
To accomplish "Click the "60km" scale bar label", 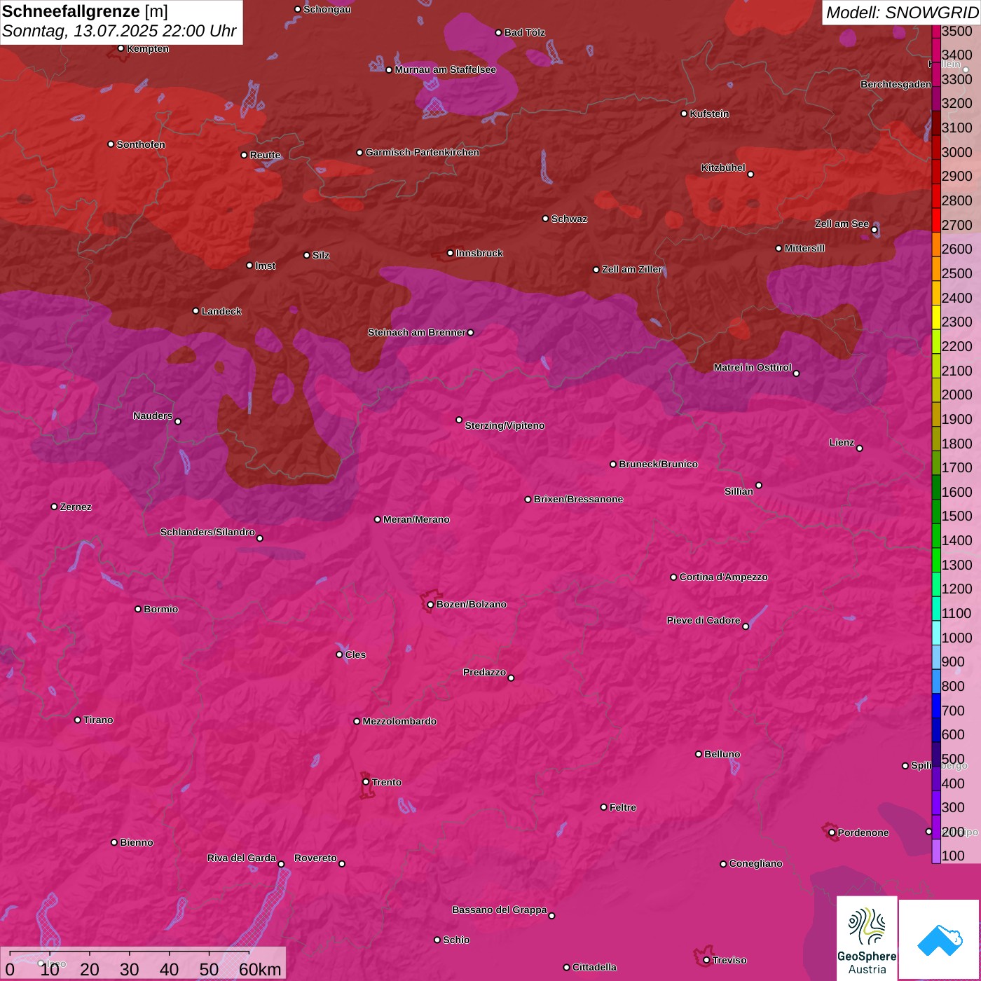I will pyautogui.click(x=260, y=969).
